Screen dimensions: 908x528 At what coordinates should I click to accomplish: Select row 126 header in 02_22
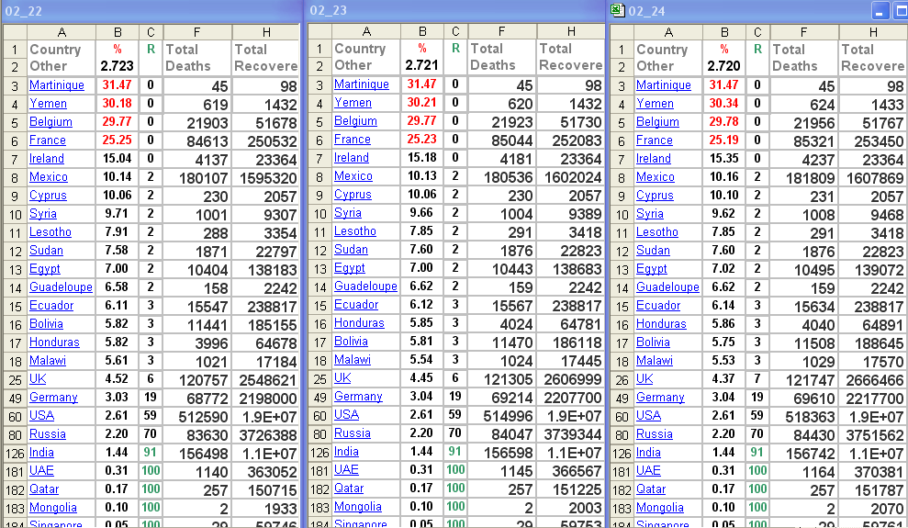click(x=14, y=453)
